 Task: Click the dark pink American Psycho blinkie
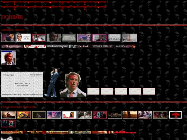click(12, 46)
